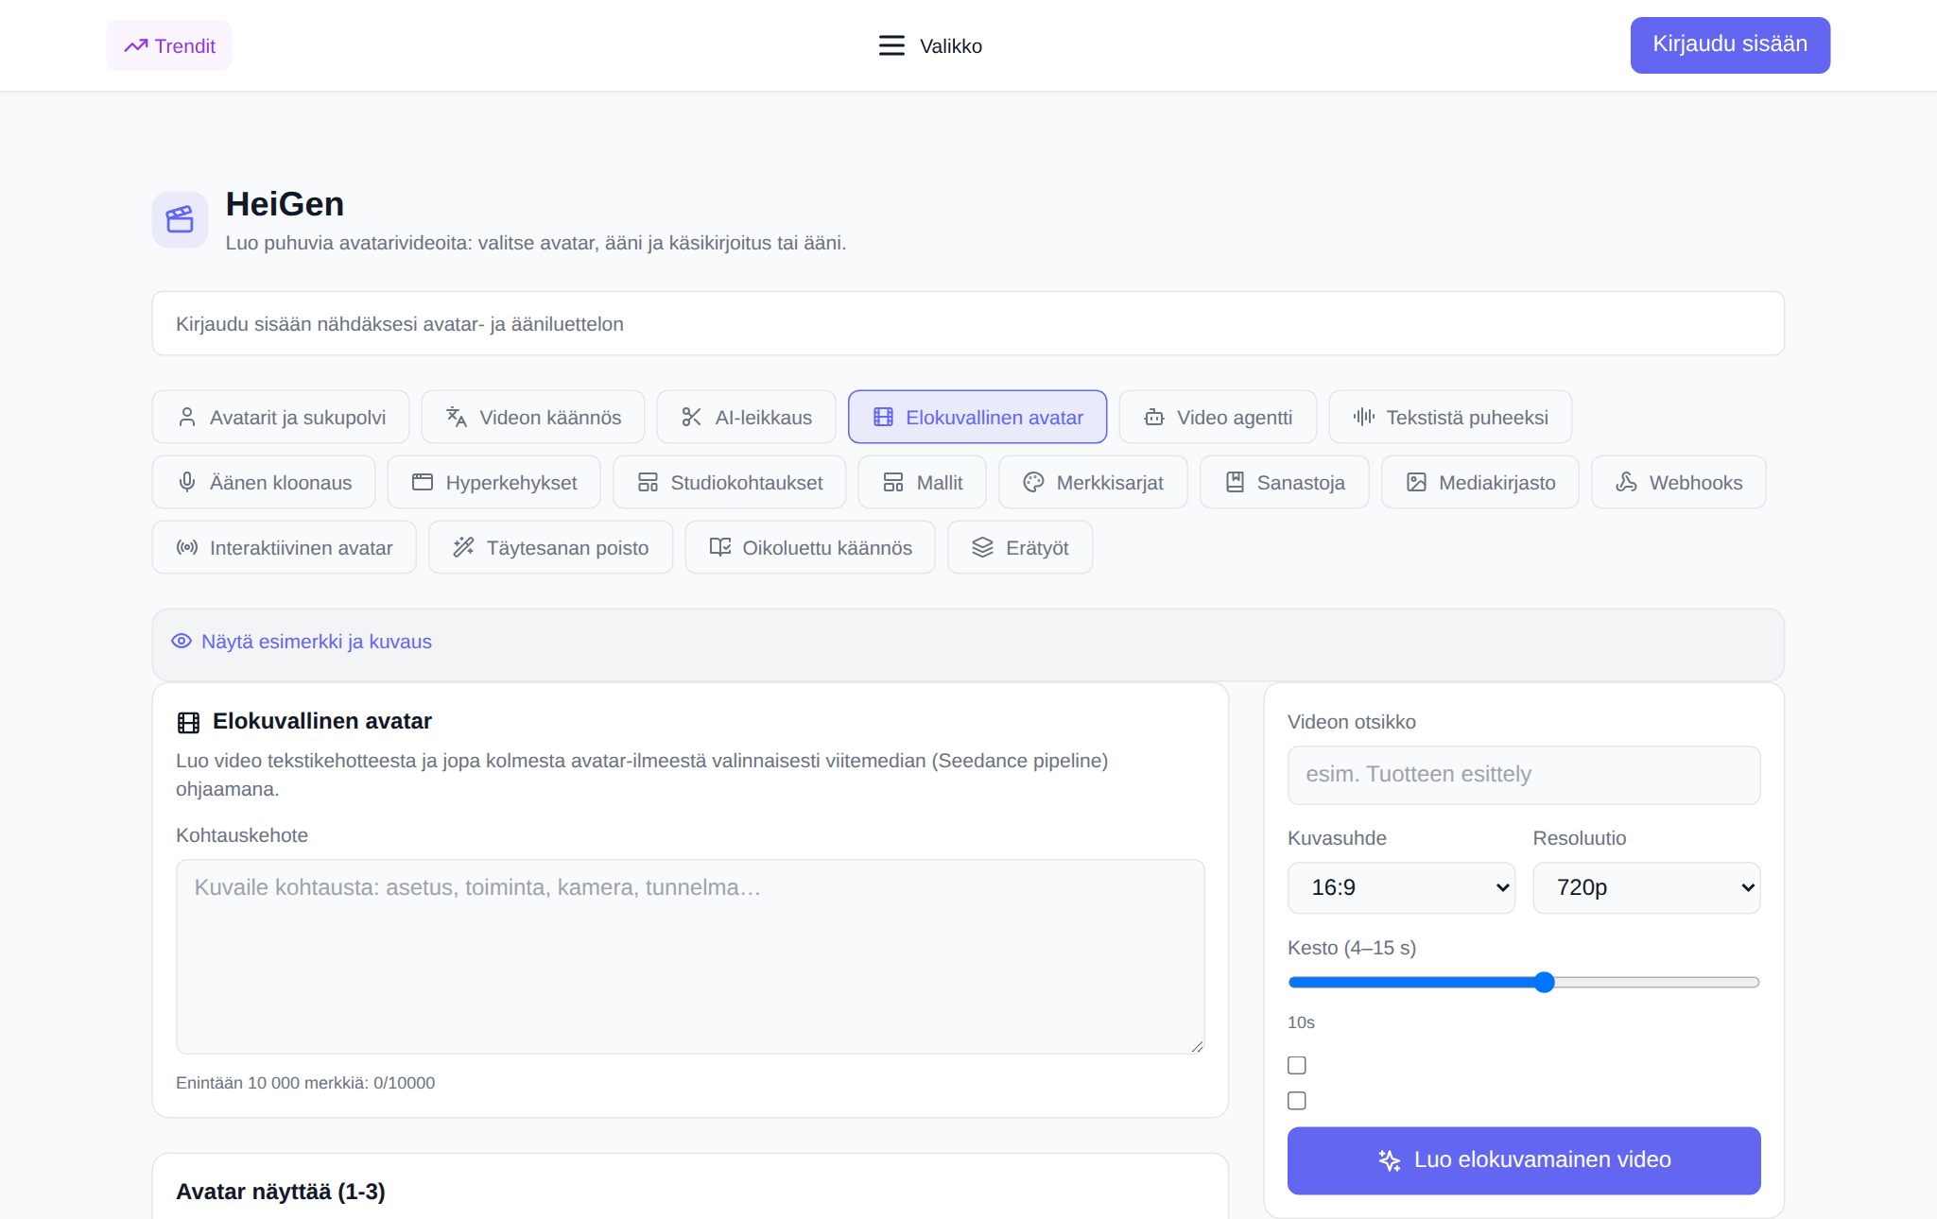Click the Webhooks hook icon
This screenshot has height=1219, width=1937.
tap(1626, 482)
